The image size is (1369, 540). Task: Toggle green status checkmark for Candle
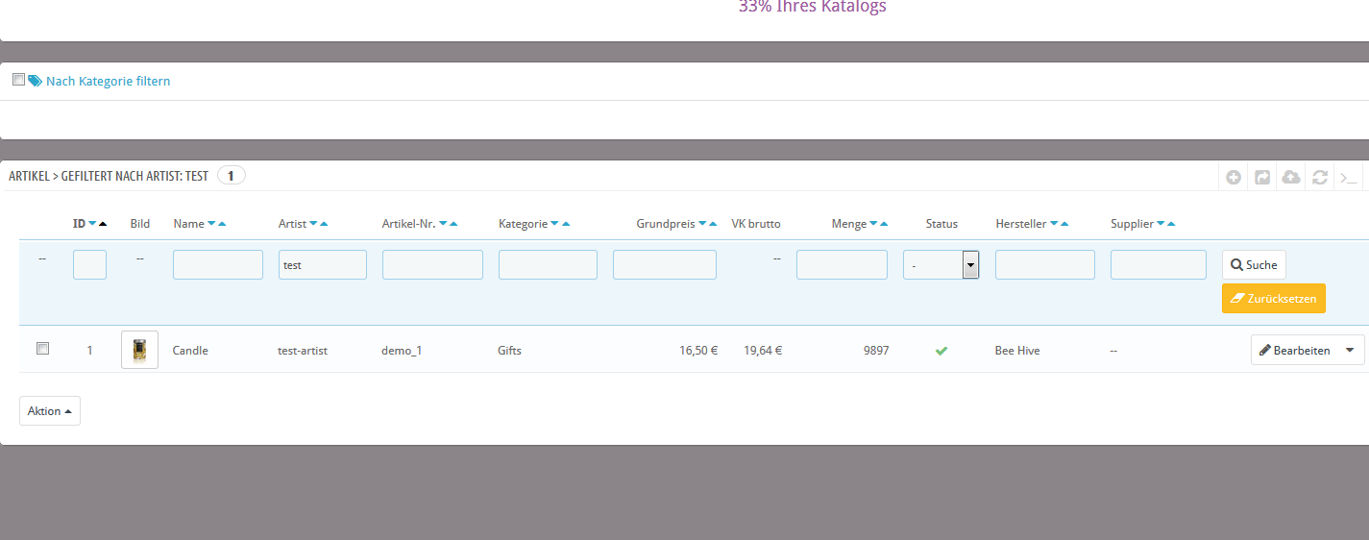tap(941, 351)
